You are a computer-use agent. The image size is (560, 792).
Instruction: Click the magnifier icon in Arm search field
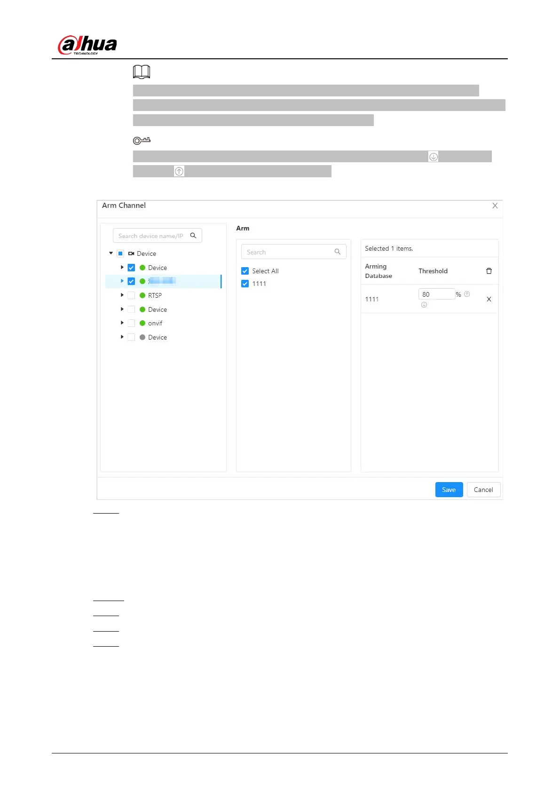point(337,252)
